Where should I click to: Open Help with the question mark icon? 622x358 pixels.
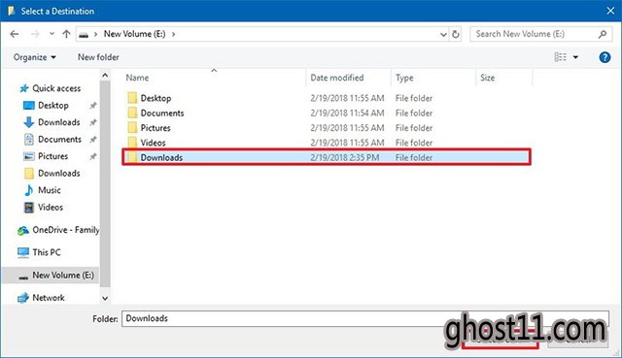tap(605, 57)
